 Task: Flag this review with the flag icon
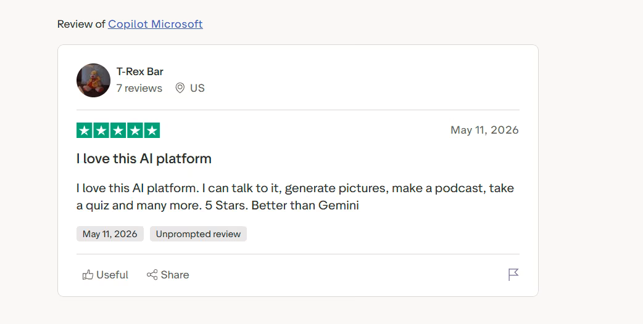point(513,275)
